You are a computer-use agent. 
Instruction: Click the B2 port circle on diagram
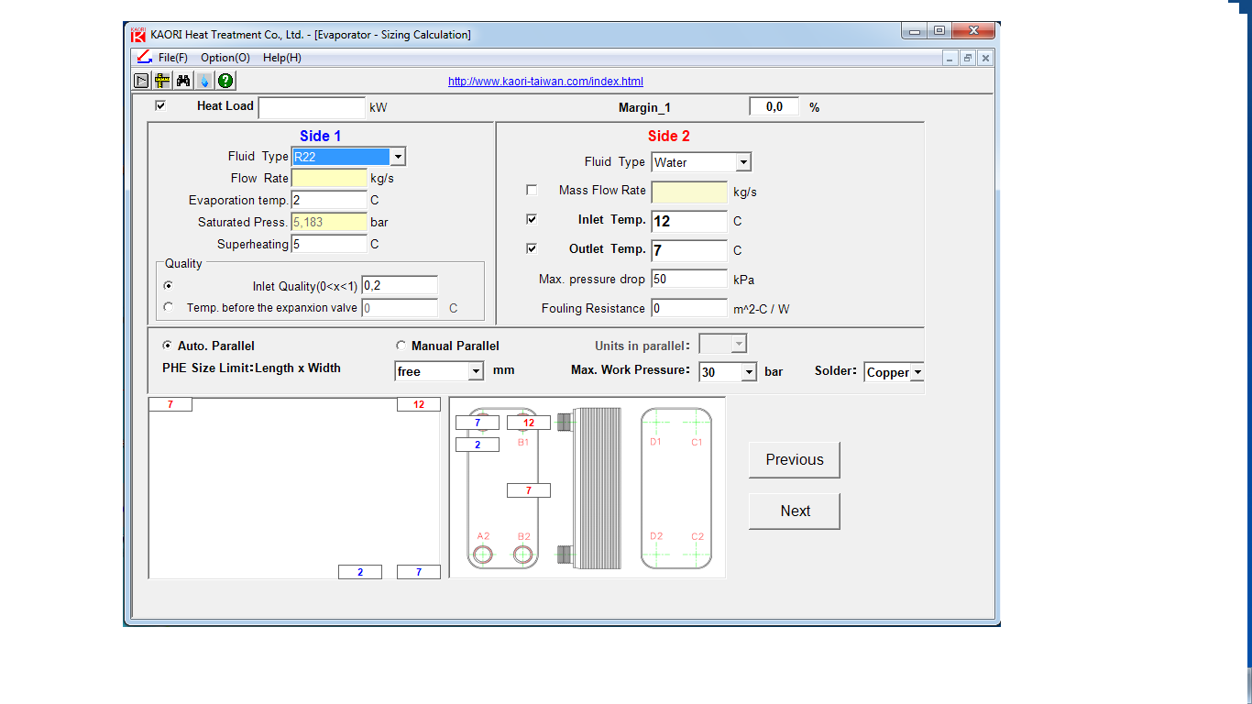coord(523,554)
